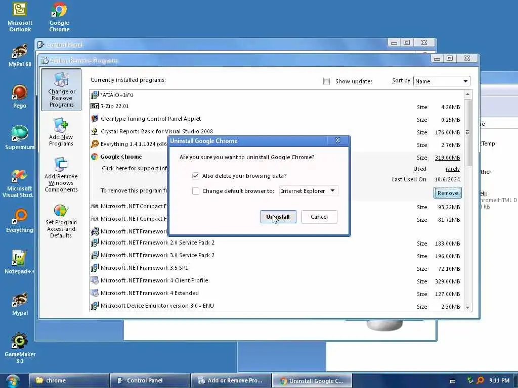
Task: Click the .NET Framework 4 Extended icon
Action: [95, 293]
